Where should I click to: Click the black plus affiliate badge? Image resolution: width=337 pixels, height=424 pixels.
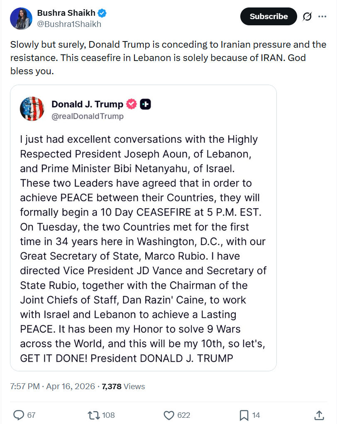point(146,104)
